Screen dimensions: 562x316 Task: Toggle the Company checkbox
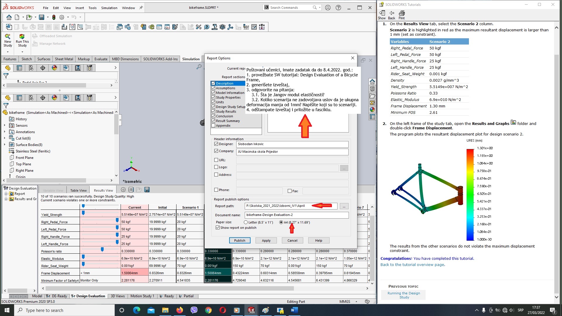click(216, 151)
